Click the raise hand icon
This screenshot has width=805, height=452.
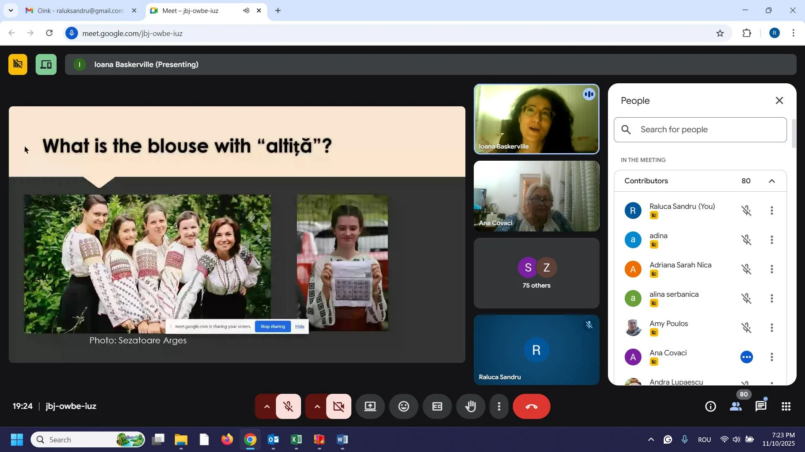tap(471, 407)
